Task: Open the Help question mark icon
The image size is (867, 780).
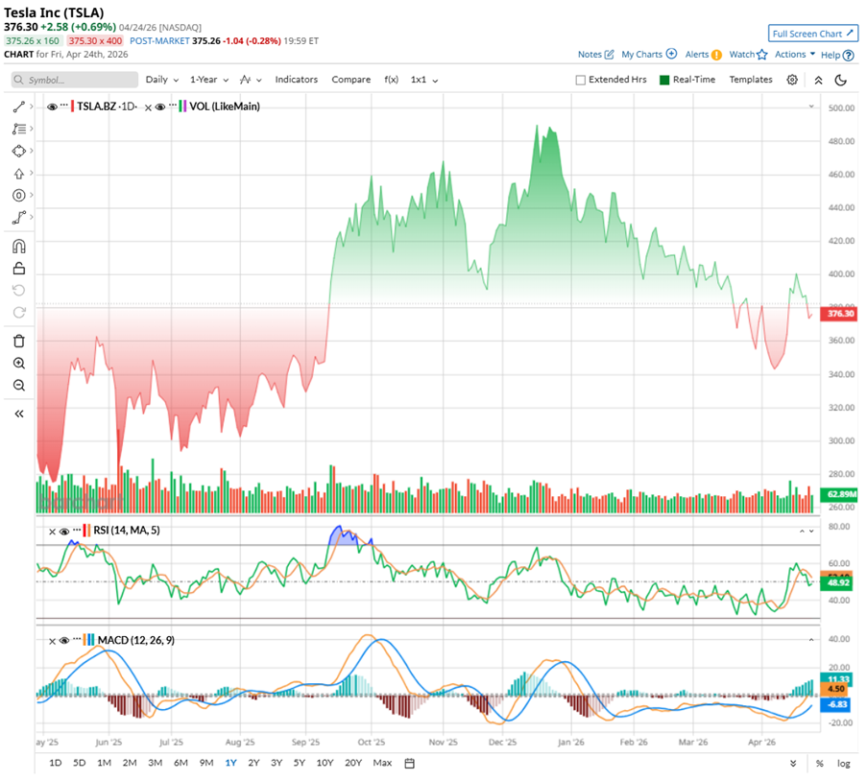Action: coord(849,56)
